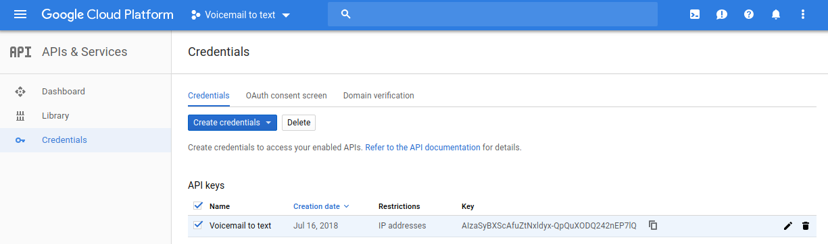Click the IP addresses restriction cell
Viewport: 828px width, 244px height.
pos(402,226)
